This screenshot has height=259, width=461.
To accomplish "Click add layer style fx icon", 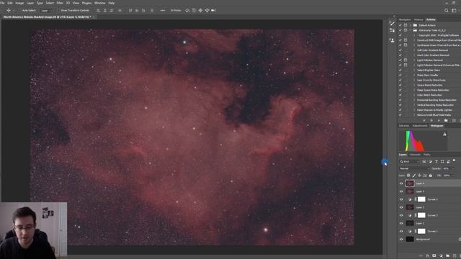I will point(428,256).
